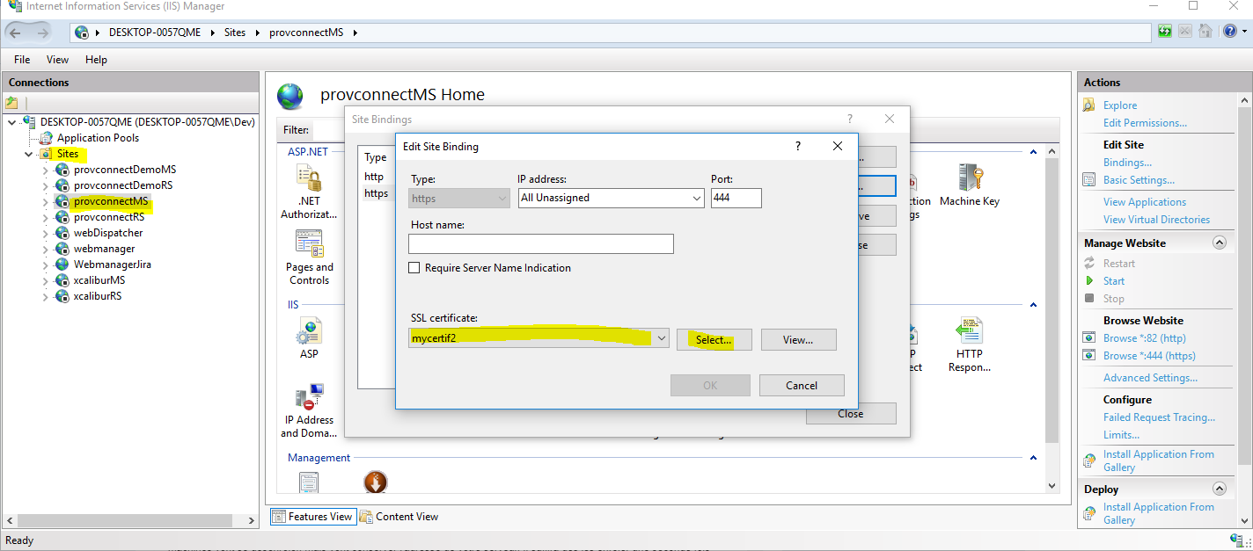This screenshot has width=1253, height=551.
Task: Open the IP address dropdown
Action: (697, 199)
